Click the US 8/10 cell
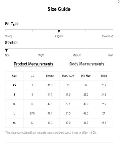This screenshot has height=144, width=120. [x=32, y=113]
